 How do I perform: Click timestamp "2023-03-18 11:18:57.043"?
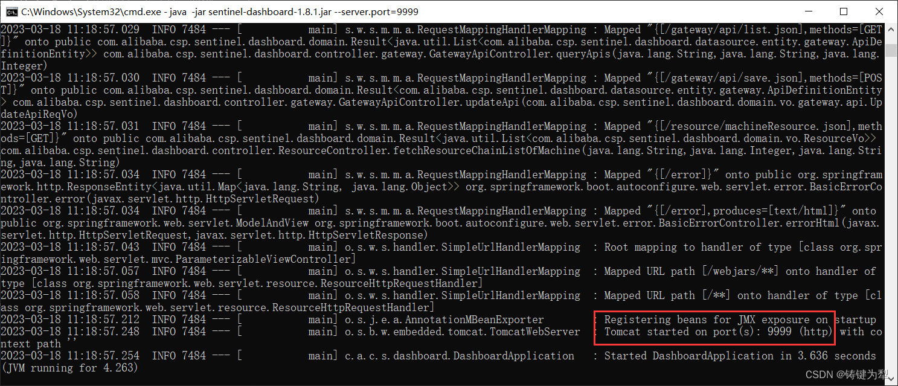tap(70, 247)
